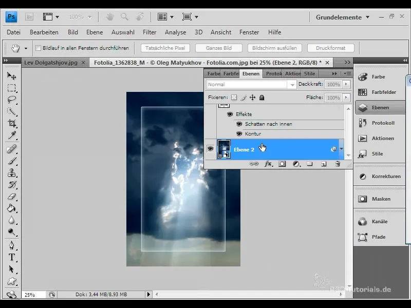Viewport: 411px width, 308px height.
Task: Click the Tatsächliche Pixel button
Action: point(165,48)
